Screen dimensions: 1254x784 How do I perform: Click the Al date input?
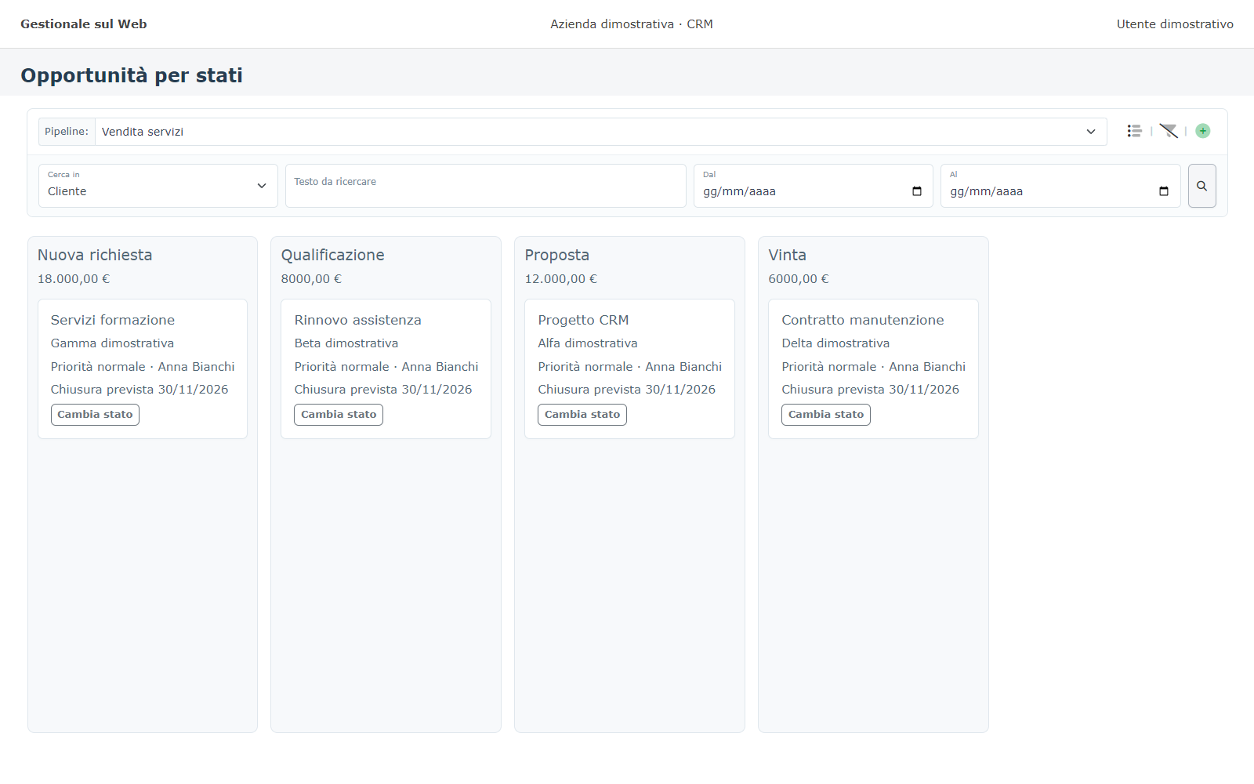pyautogui.click(x=1060, y=186)
